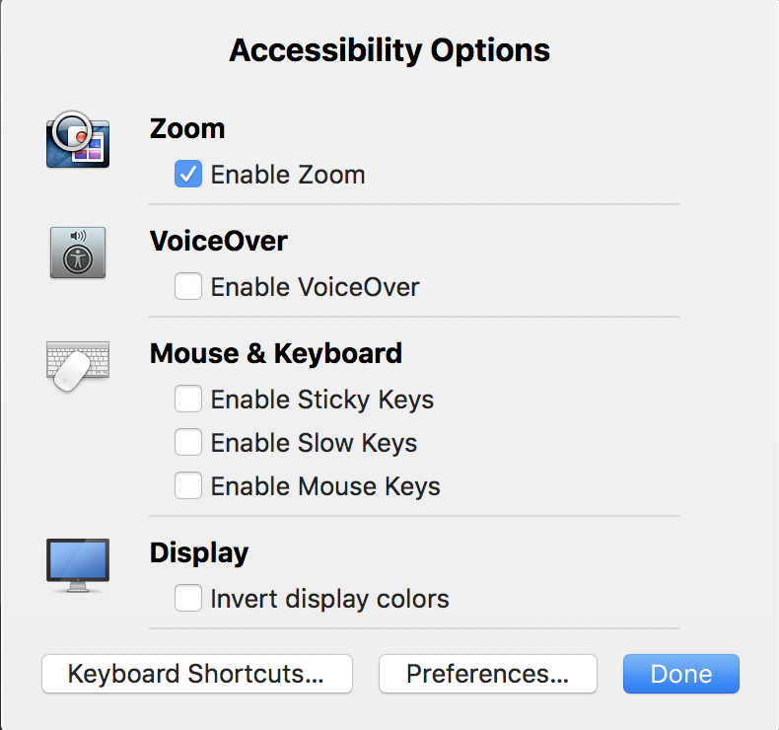Open the Preferences button

click(487, 674)
